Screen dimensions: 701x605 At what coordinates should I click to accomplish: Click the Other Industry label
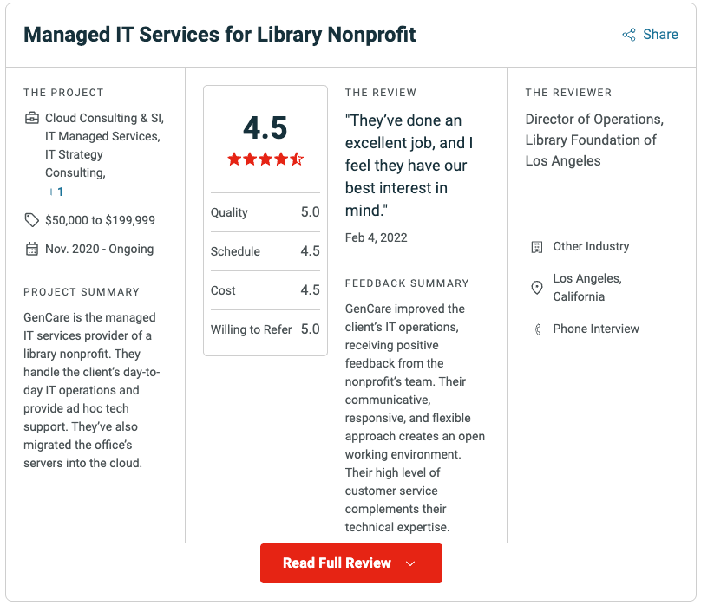[x=591, y=247]
